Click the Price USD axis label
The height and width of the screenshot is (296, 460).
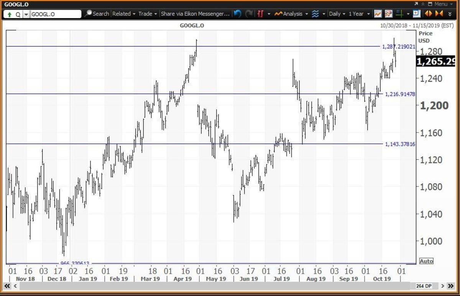tap(425, 37)
